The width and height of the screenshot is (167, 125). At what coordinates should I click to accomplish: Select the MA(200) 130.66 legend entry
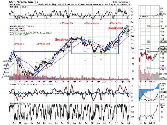17,31
